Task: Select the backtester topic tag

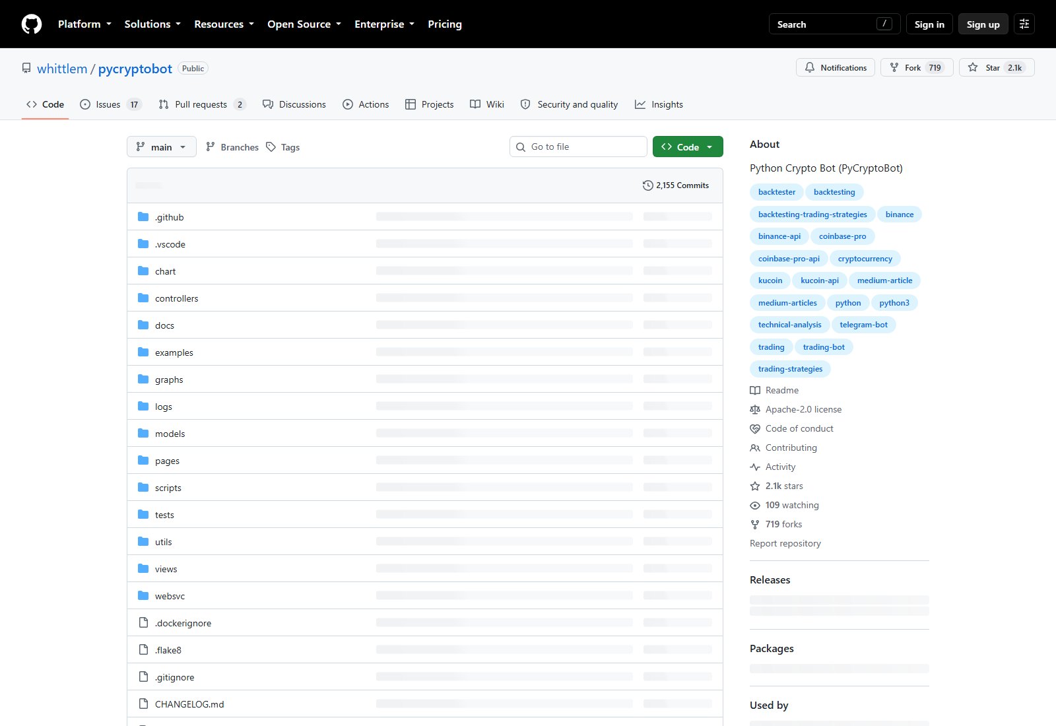Action: click(x=777, y=192)
